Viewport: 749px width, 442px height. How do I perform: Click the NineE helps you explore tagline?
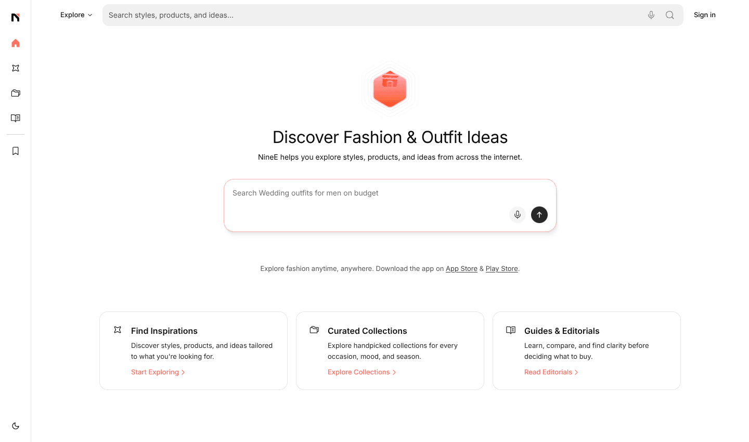tap(390, 157)
